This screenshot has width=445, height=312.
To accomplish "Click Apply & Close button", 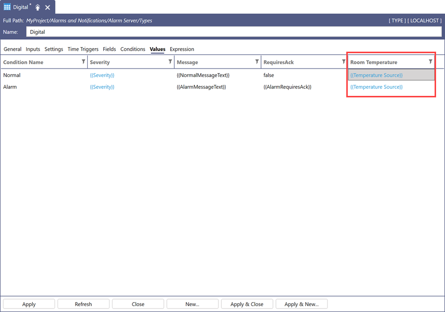I will coord(247,304).
